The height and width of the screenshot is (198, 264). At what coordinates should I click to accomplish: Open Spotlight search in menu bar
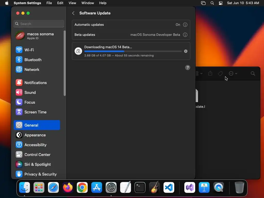pyautogui.click(x=212, y=3)
